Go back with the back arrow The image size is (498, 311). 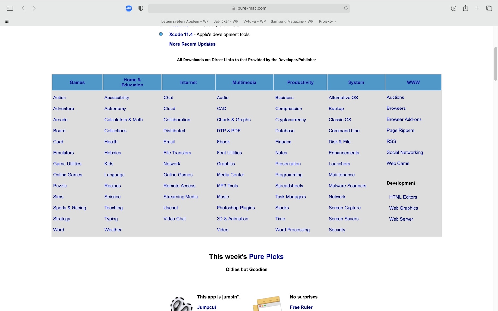(x=23, y=8)
